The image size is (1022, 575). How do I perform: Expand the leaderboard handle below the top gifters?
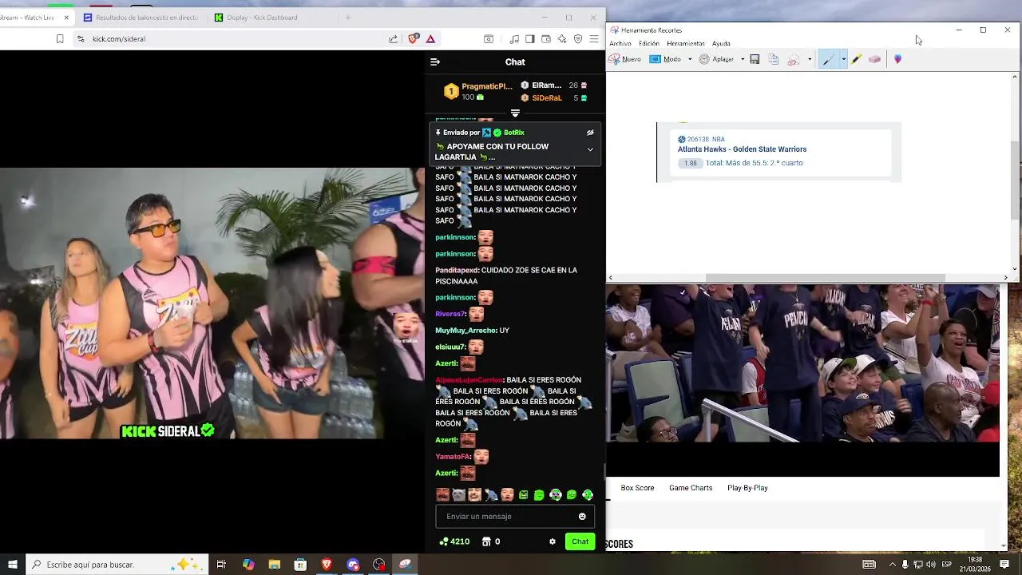tap(515, 113)
